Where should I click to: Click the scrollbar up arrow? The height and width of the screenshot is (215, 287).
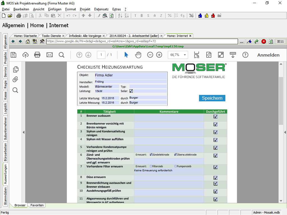point(281,64)
